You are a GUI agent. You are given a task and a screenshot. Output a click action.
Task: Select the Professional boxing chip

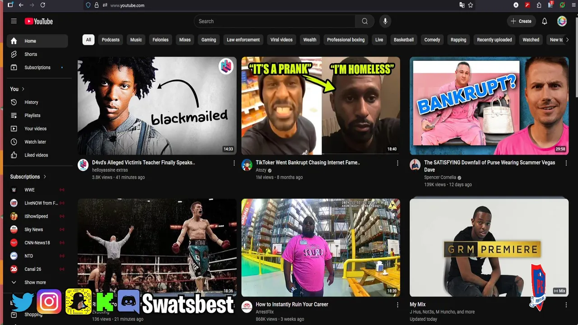[346, 40]
